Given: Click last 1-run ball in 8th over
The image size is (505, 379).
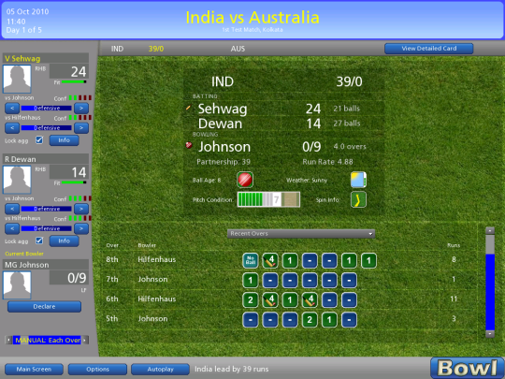Looking at the screenshot, I should click(x=368, y=260).
